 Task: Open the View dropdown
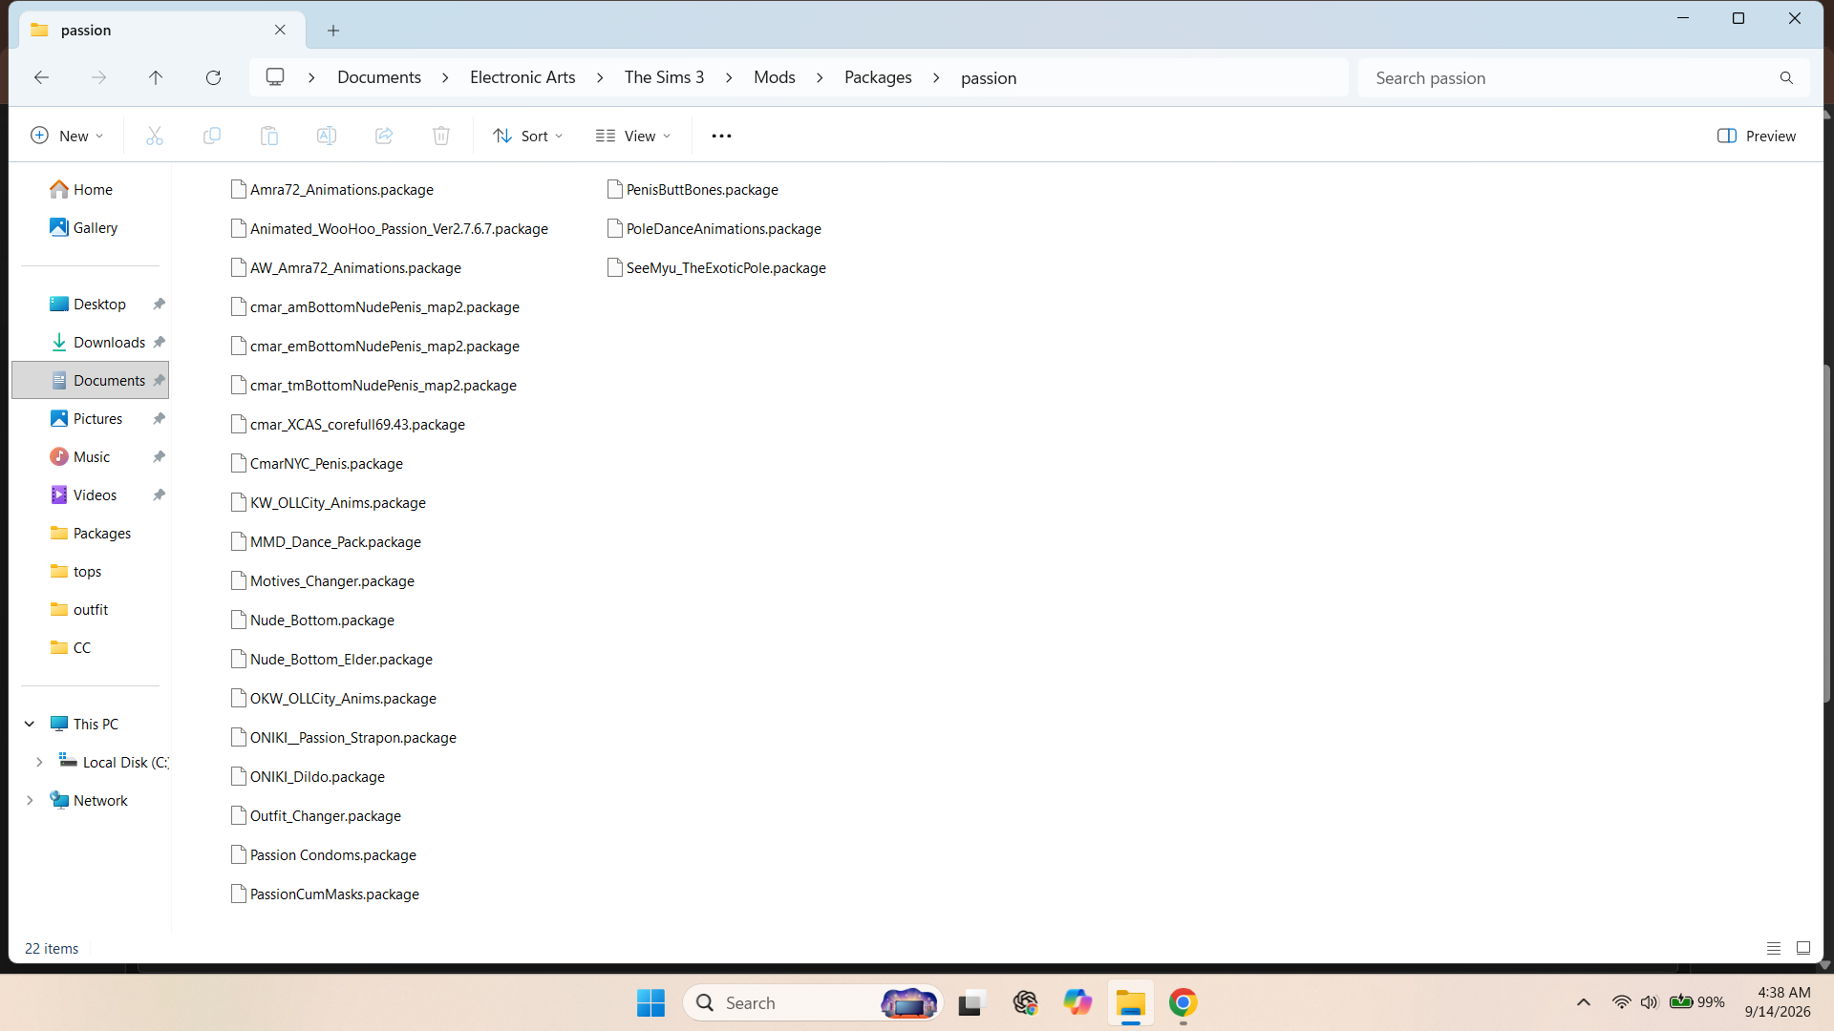(x=632, y=136)
